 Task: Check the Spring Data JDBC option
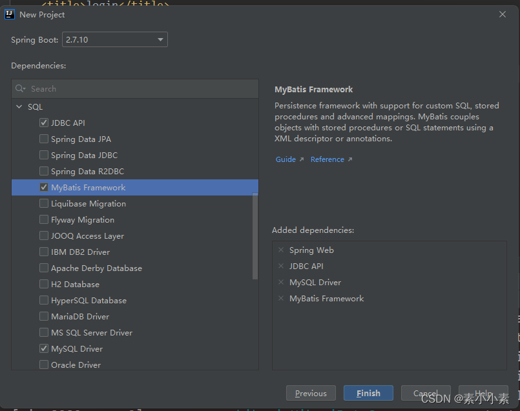(x=44, y=155)
